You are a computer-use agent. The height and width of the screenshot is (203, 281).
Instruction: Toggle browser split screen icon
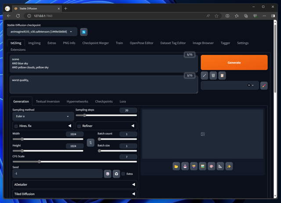click(227, 16)
